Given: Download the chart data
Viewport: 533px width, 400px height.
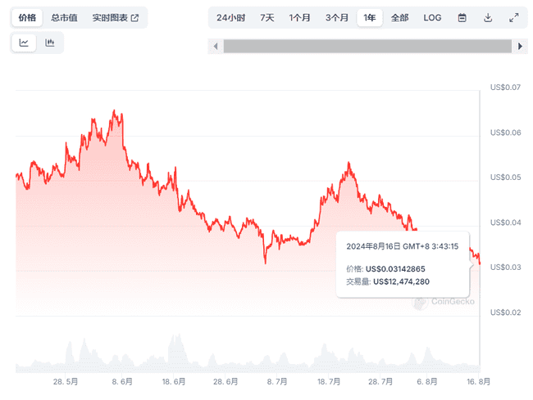Looking at the screenshot, I should coord(488,17).
